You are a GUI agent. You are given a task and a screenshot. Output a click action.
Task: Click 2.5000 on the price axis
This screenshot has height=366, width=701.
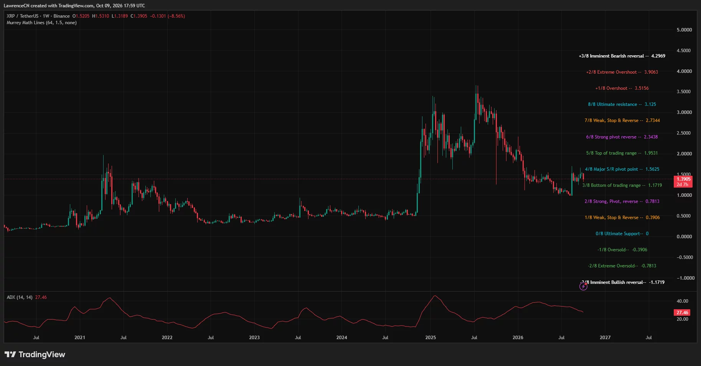click(683, 133)
